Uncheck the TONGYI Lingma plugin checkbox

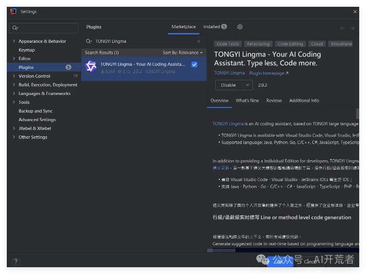pyautogui.click(x=194, y=64)
